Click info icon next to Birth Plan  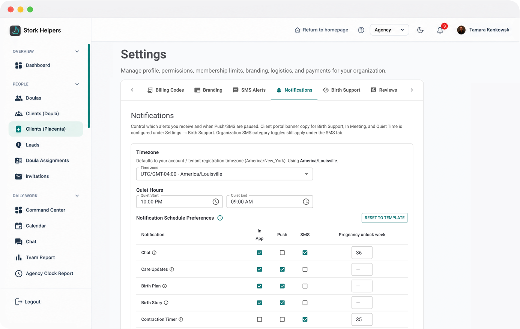(x=164, y=286)
